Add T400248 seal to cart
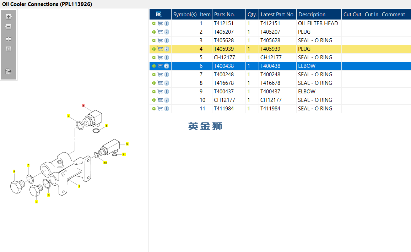This screenshot has height=252, width=411. click(x=160, y=75)
